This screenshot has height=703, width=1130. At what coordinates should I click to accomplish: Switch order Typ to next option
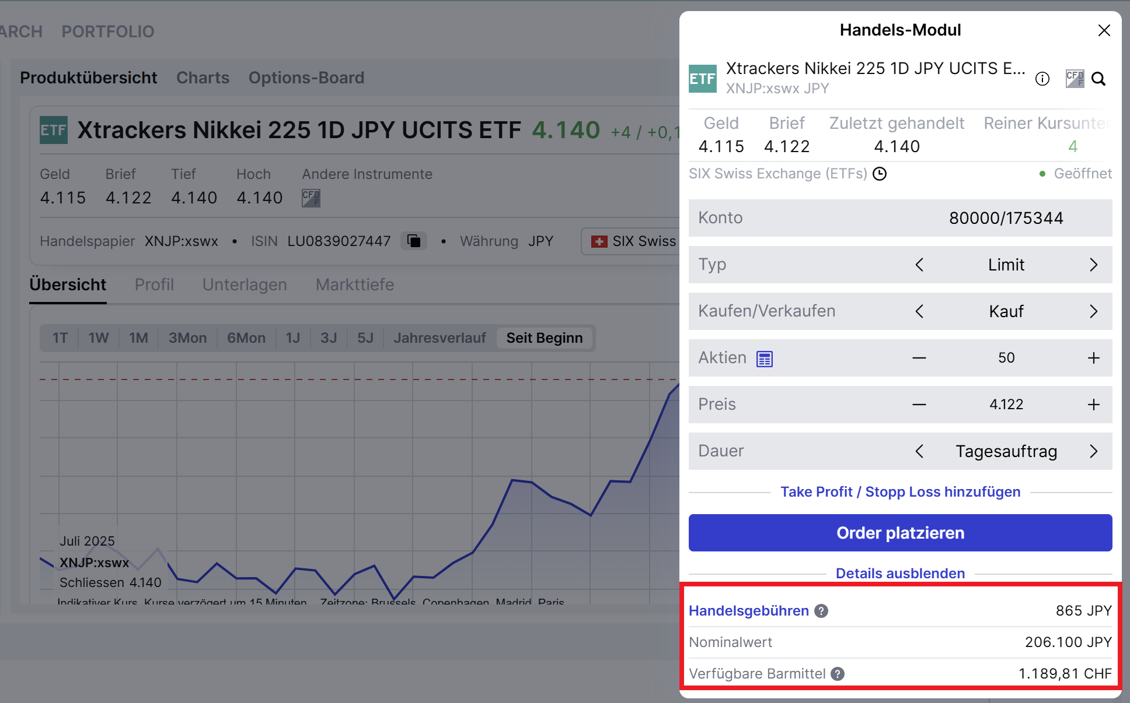[x=1094, y=265]
